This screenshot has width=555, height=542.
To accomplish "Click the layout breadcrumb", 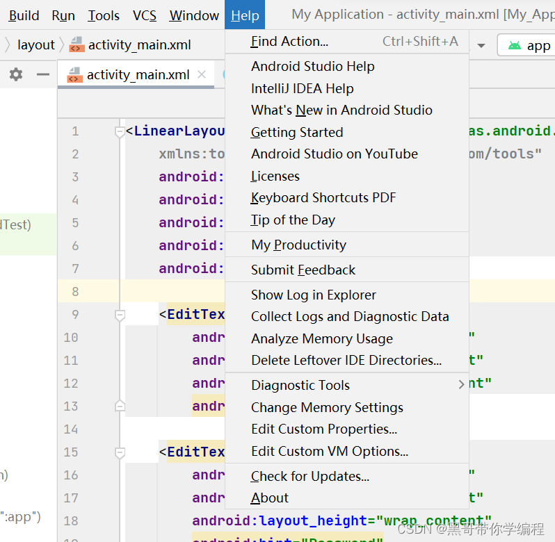I will pyautogui.click(x=36, y=45).
